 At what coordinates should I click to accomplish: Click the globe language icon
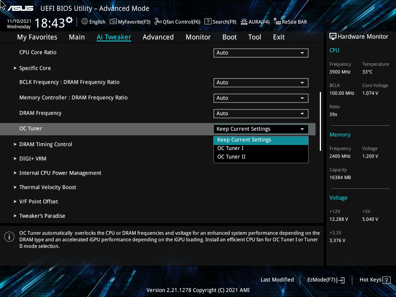tap(85, 22)
